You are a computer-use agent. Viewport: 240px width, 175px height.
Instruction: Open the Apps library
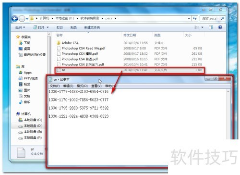point(25,73)
